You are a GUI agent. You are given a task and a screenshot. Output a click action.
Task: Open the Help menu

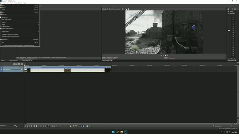[25, 3]
